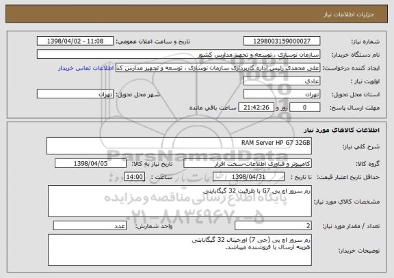Click the section heading اطلاعات کالاهای مورد نیاز
Viewport: 394px width, 278px height.
pyautogui.click(x=341, y=130)
